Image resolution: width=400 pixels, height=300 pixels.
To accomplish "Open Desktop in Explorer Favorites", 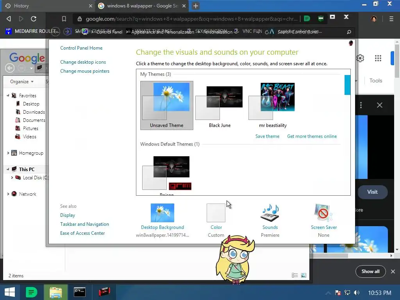I will point(31,104).
